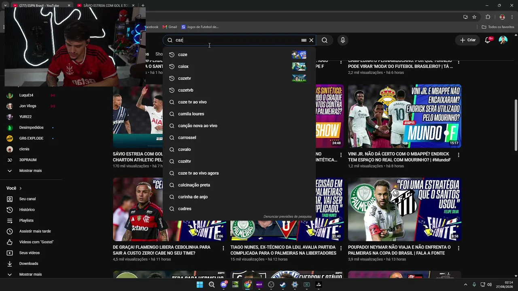This screenshot has height=291, width=518.
Task: Open more options for the Vini Jr. video
Action: click(459, 155)
